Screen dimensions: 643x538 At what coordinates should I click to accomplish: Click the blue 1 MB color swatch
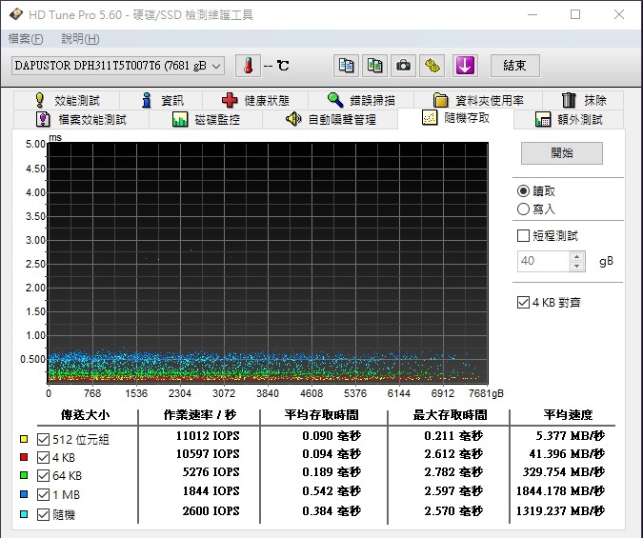(24, 494)
